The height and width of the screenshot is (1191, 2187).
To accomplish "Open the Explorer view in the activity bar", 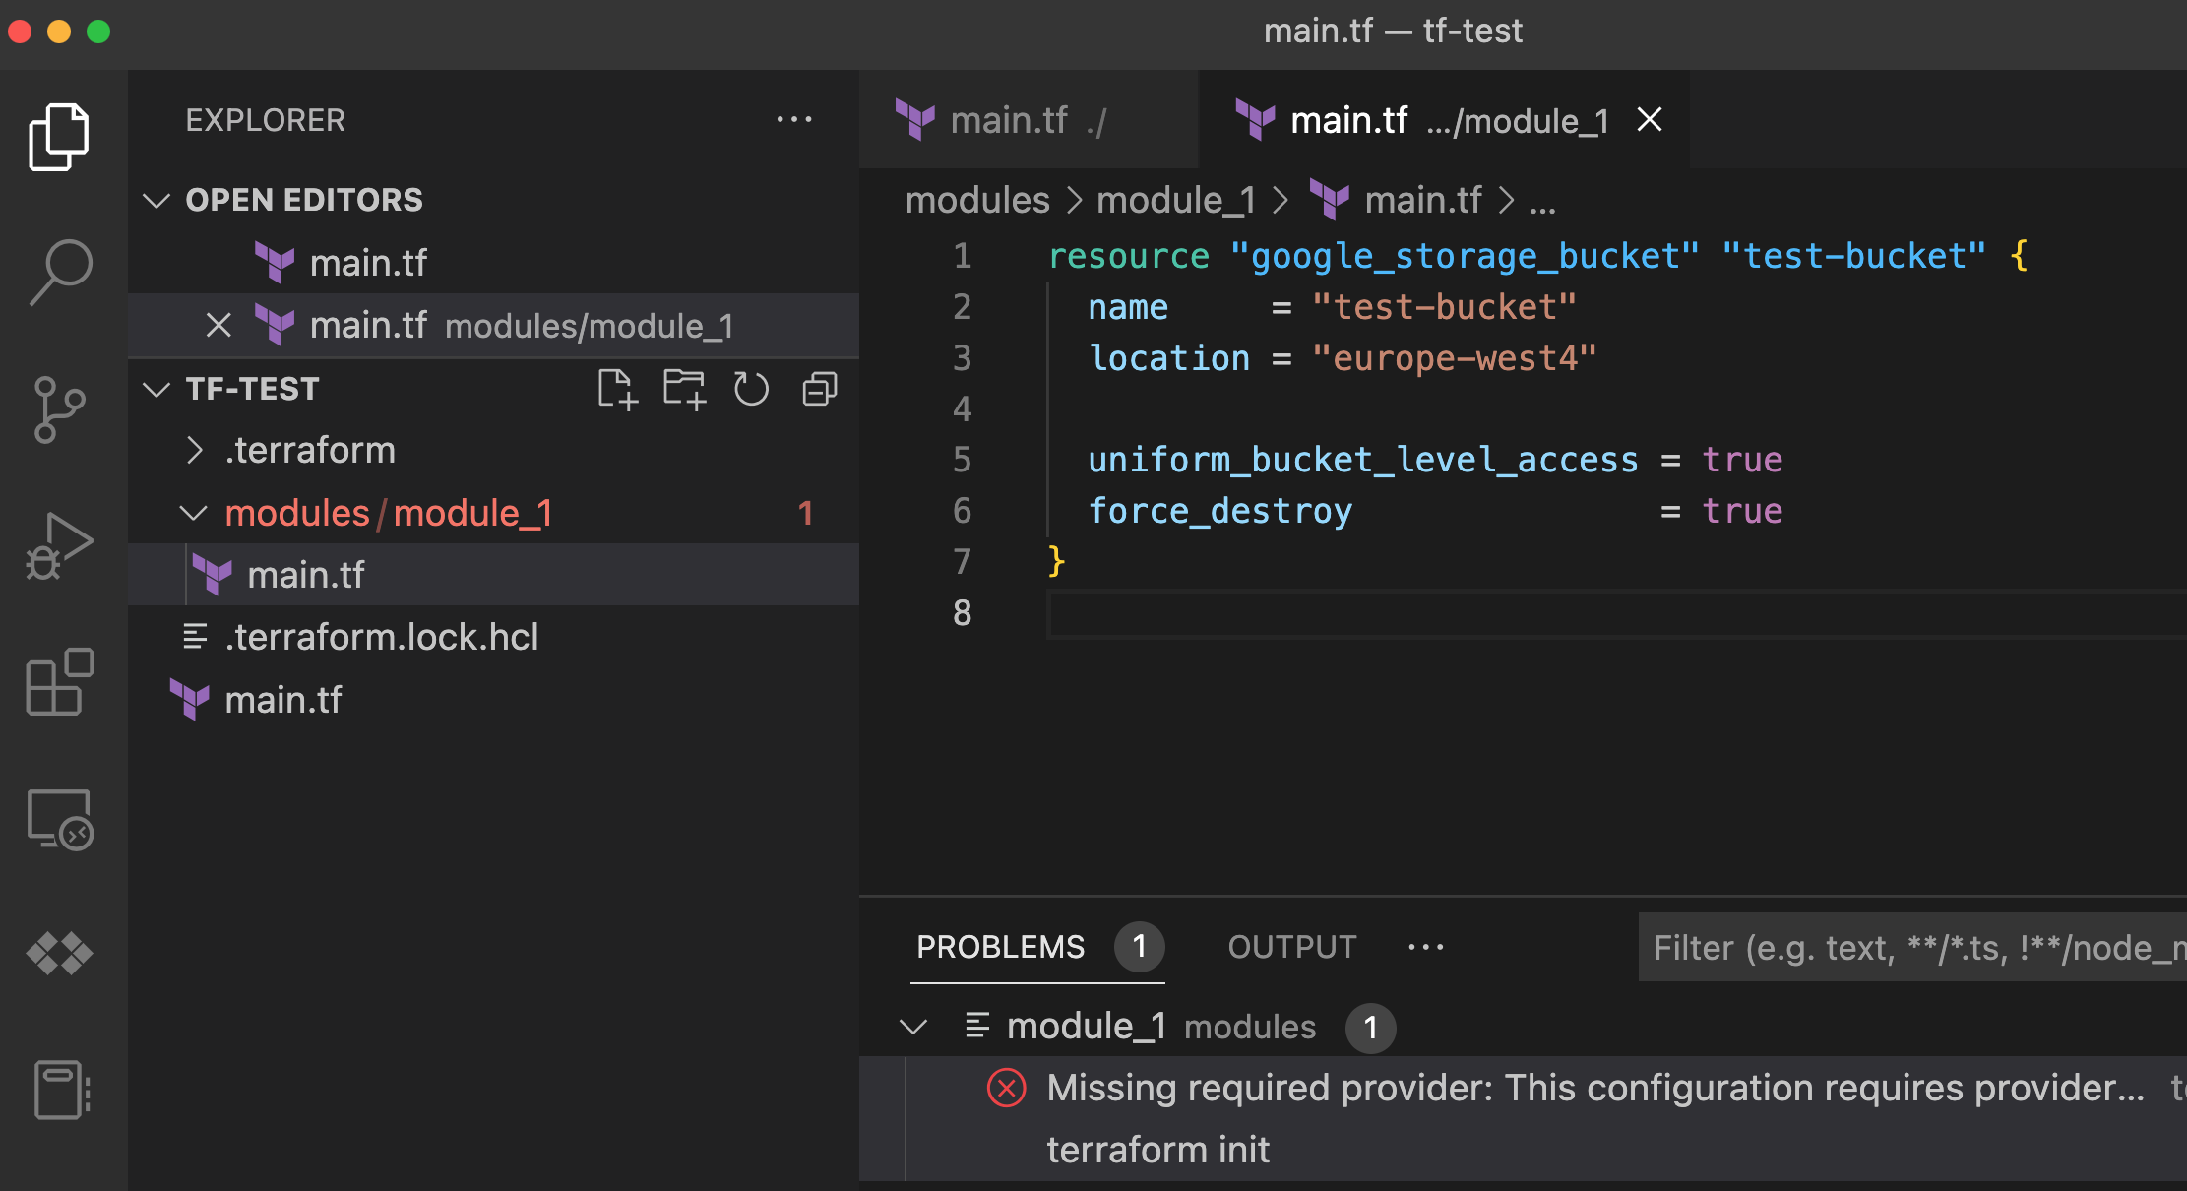I will 59,135.
